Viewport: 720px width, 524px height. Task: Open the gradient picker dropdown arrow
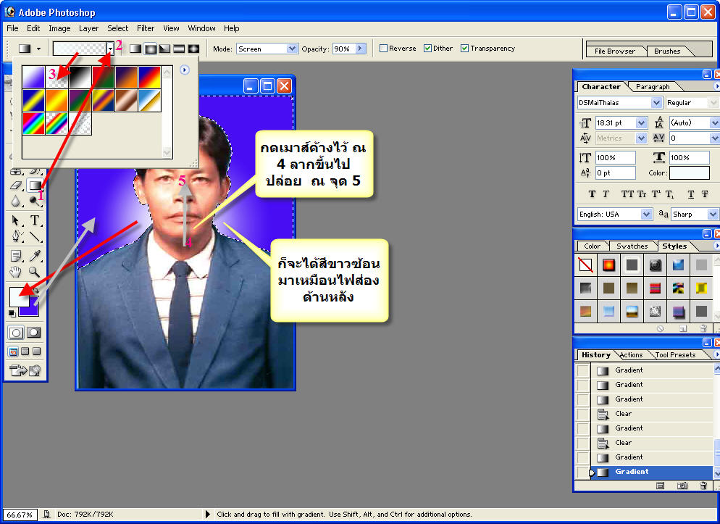coord(110,49)
